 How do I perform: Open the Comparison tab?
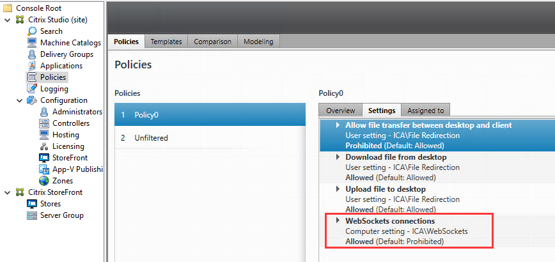212,42
